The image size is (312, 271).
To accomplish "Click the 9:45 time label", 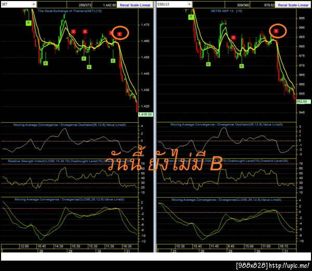I will coord(231,247).
